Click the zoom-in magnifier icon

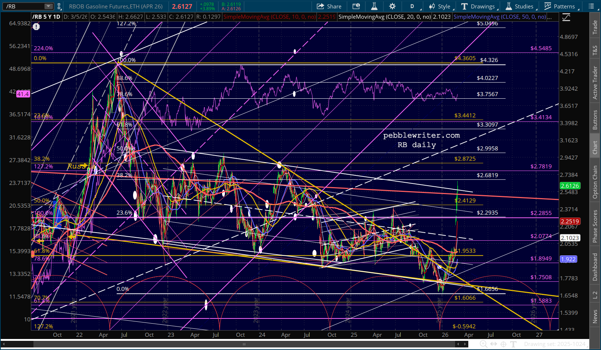click(484, 344)
